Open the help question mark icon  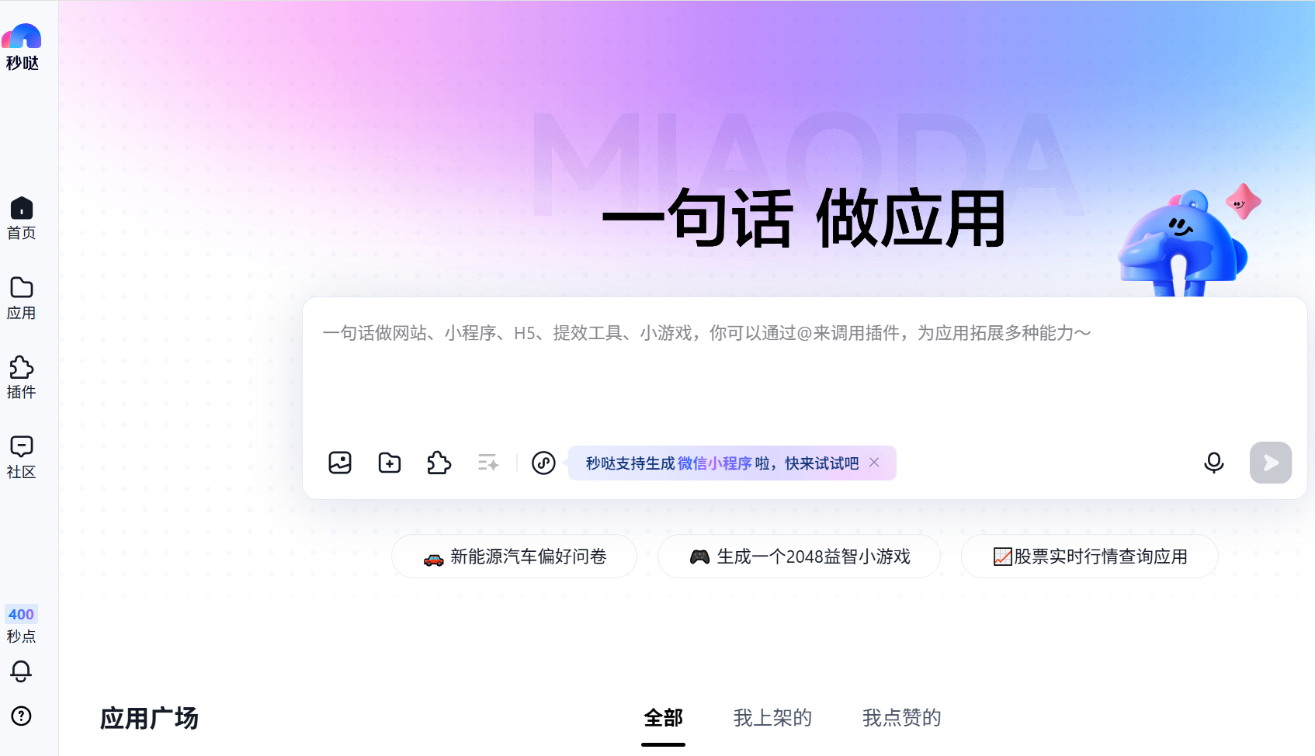click(21, 716)
